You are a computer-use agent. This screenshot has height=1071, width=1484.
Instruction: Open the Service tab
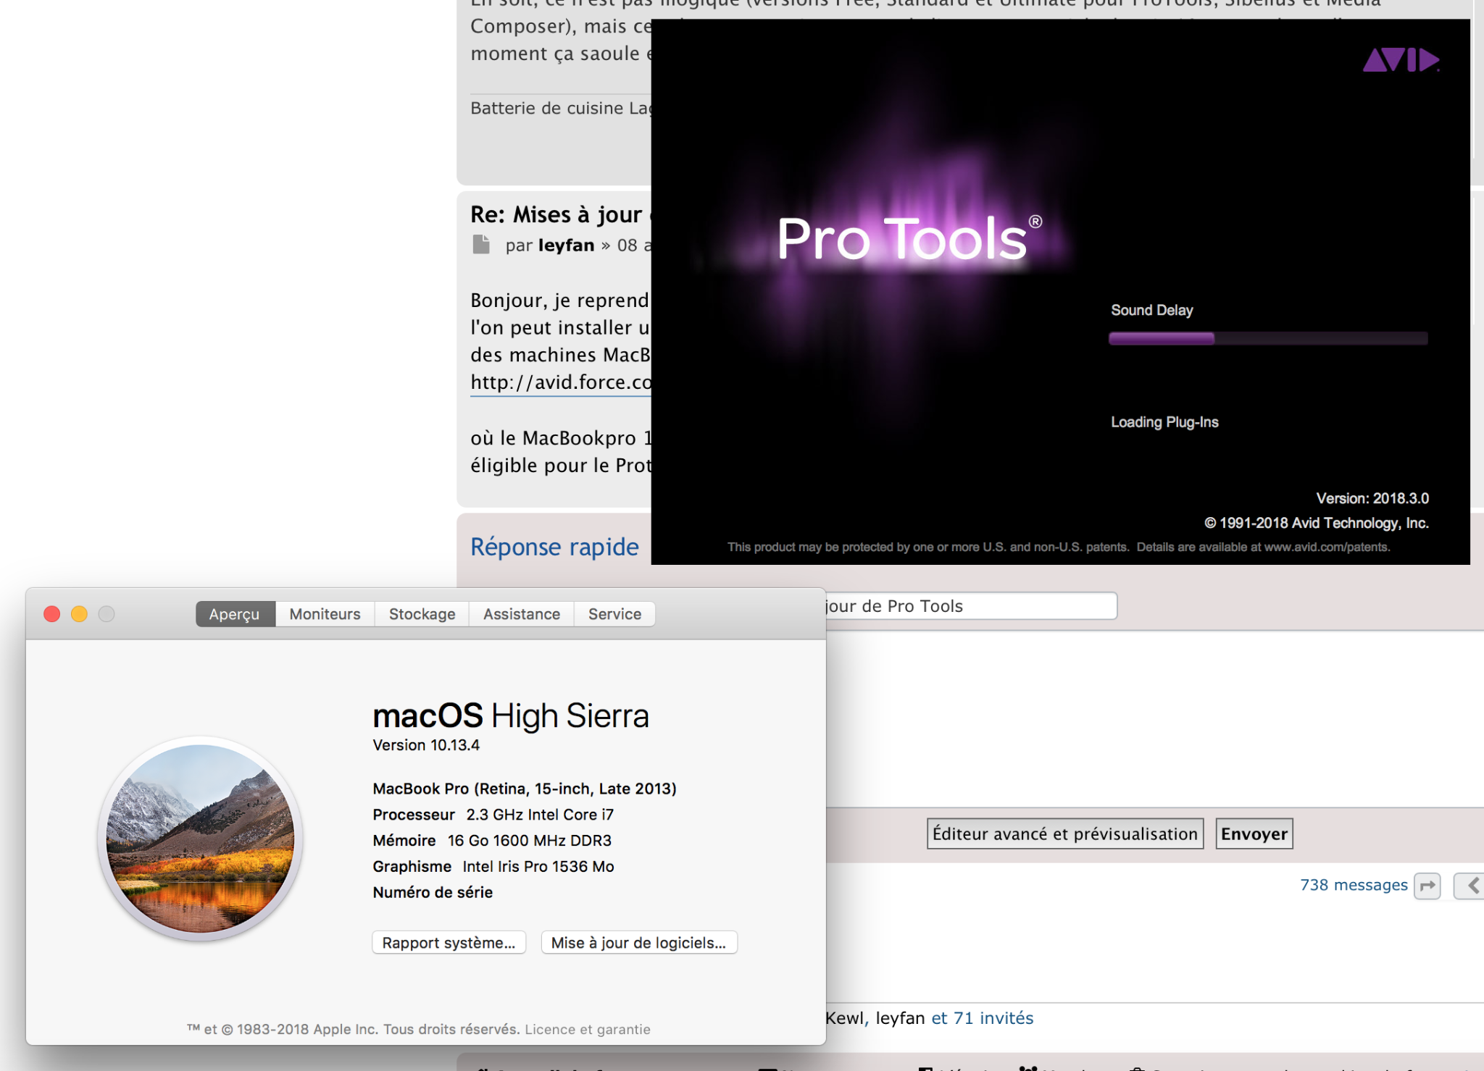(614, 614)
